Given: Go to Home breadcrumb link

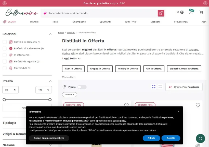Looking at the screenshot, I should tap(61, 33).
